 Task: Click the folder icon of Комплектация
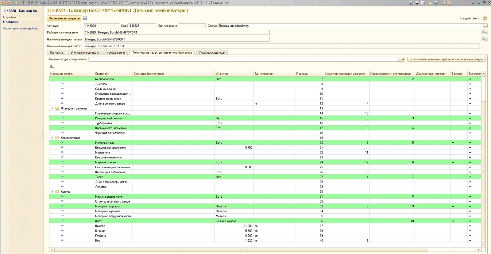pyautogui.click(x=57, y=138)
